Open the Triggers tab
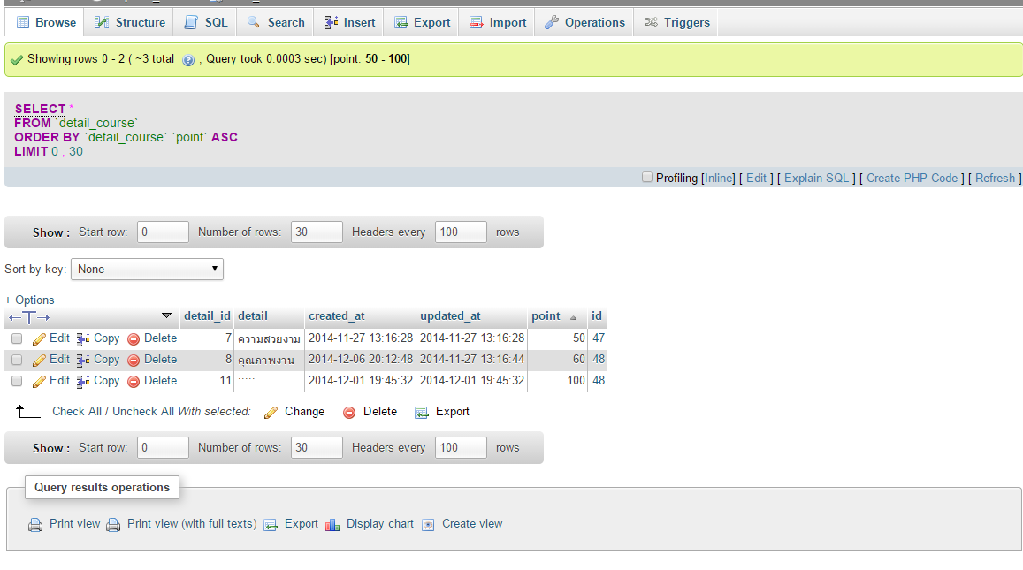Image resolution: width=1023 pixels, height=570 pixels. 676,22
